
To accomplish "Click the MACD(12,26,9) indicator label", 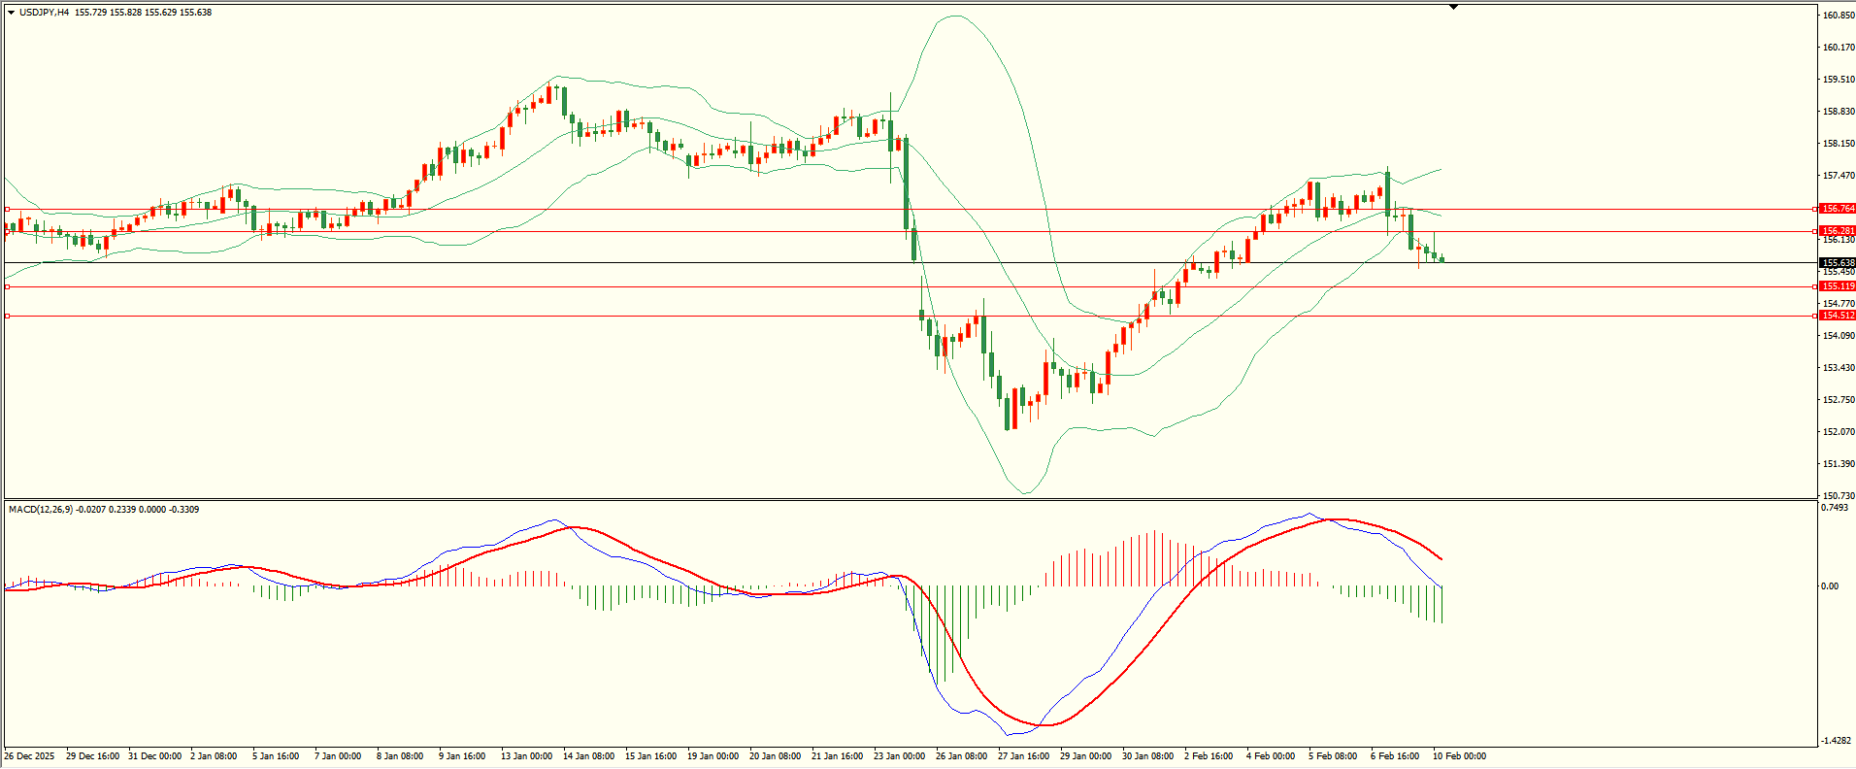I will pos(40,510).
